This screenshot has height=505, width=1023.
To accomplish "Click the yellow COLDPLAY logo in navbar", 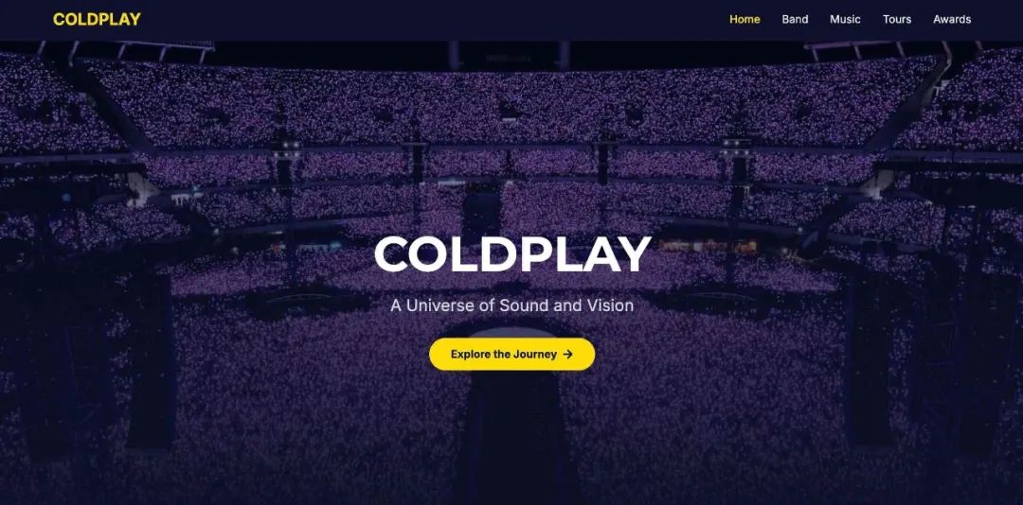I will [x=97, y=20].
